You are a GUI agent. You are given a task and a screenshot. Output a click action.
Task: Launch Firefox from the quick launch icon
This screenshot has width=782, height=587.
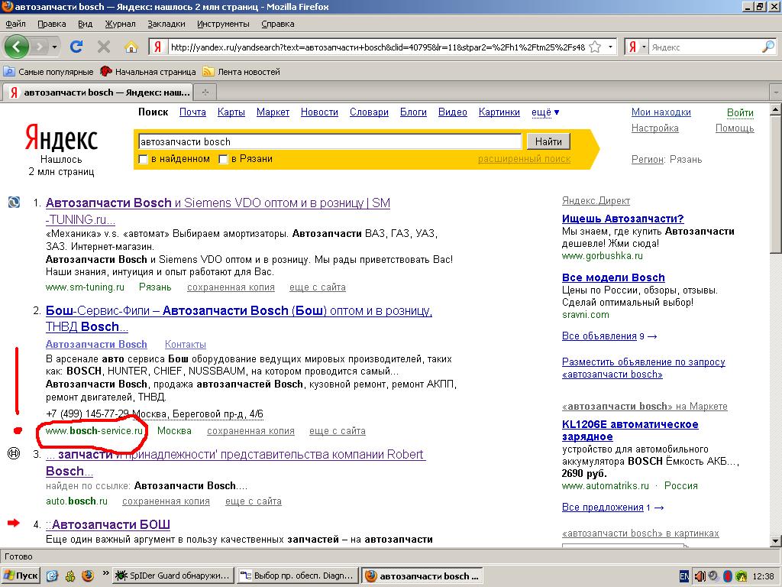pos(88,576)
